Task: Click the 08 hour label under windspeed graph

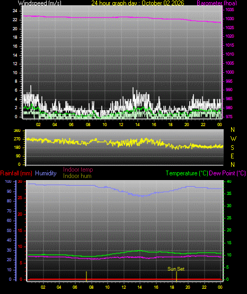Action: coord(88,124)
